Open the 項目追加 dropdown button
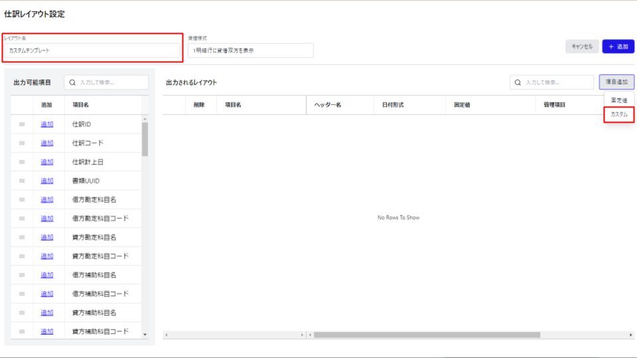The height and width of the screenshot is (358, 637). pos(616,82)
